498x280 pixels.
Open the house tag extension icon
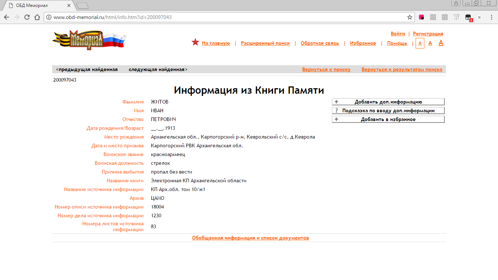[x=479, y=17]
